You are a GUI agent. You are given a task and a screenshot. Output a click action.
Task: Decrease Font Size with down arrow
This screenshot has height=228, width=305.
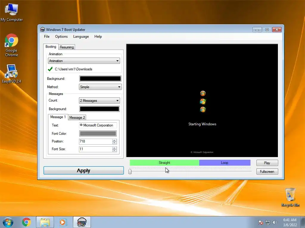pos(114,151)
